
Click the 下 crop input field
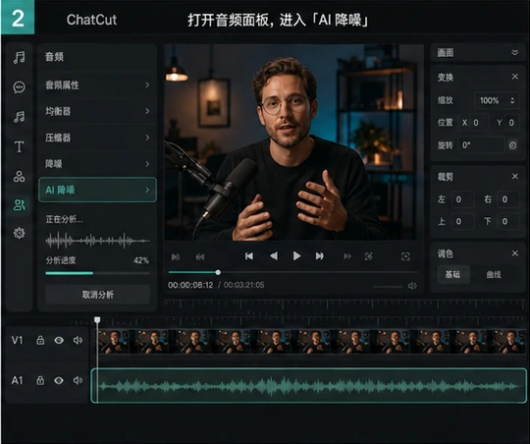click(x=508, y=221)
